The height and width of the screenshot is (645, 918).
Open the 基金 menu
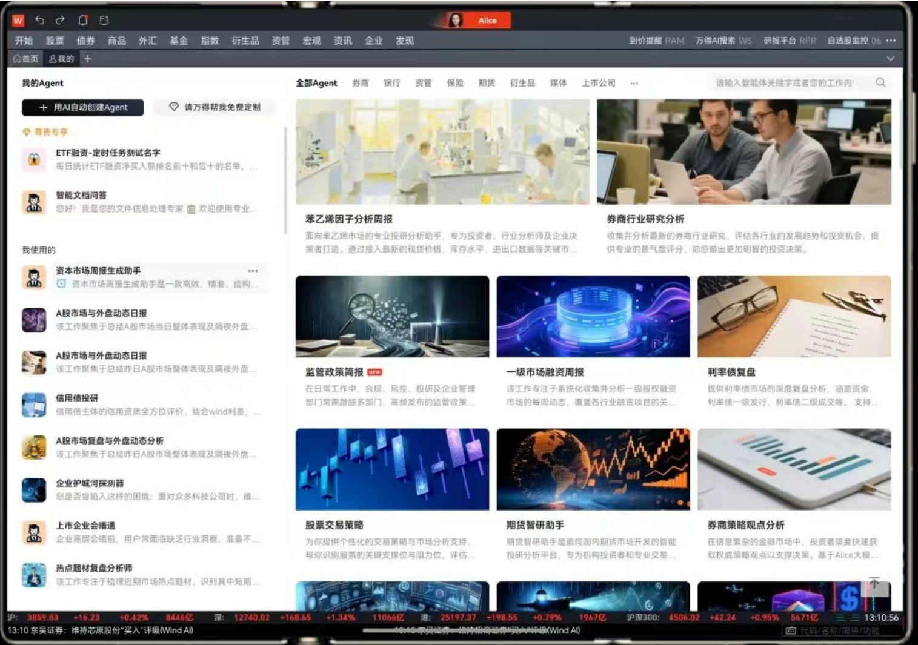coord(179,41)
